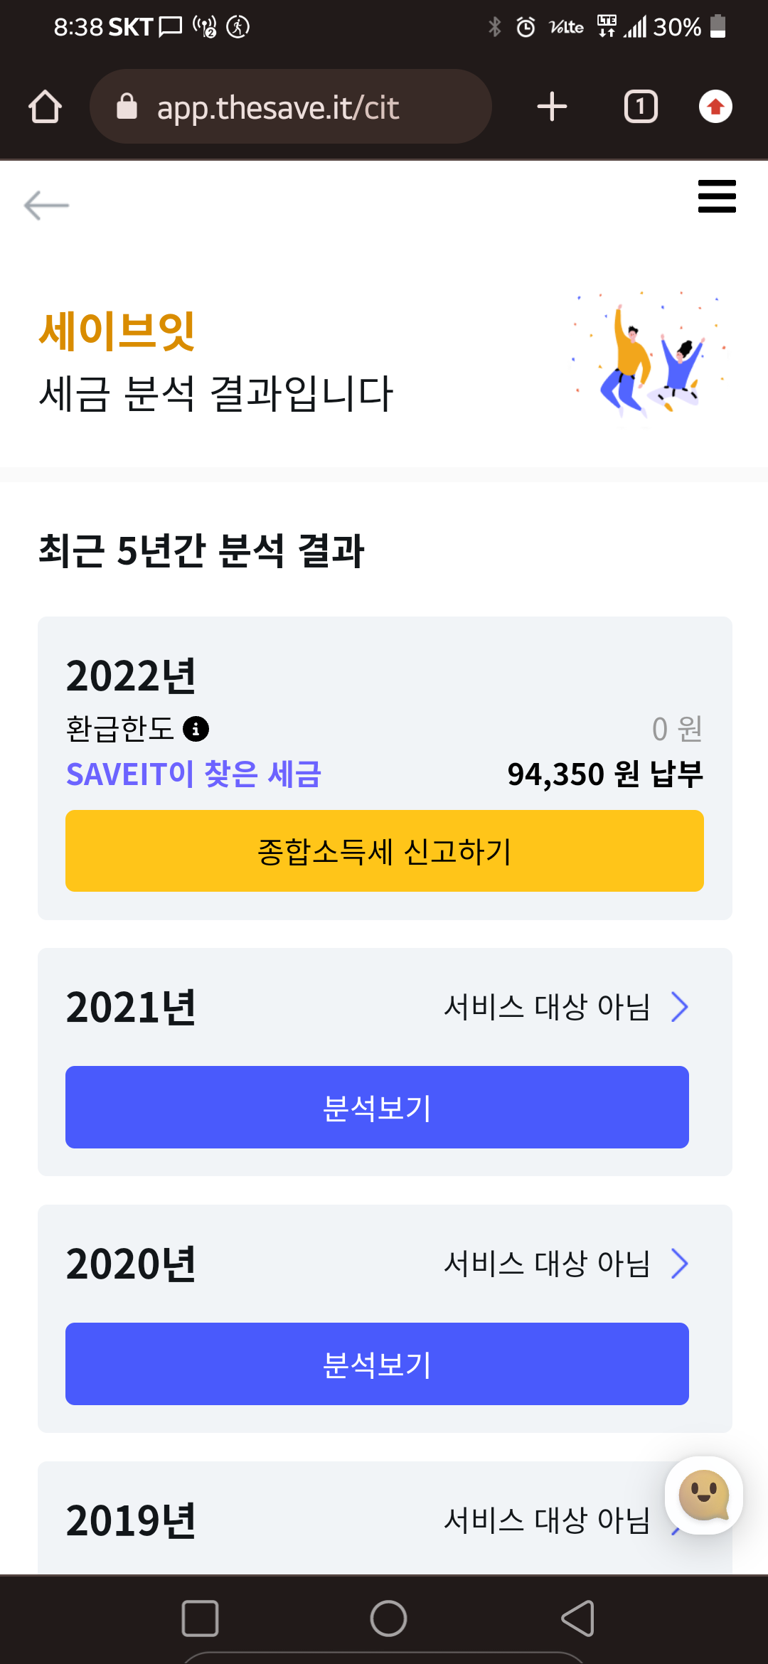
Task: Tap the info icon next to 환급한도
Action: coord(196,729)
